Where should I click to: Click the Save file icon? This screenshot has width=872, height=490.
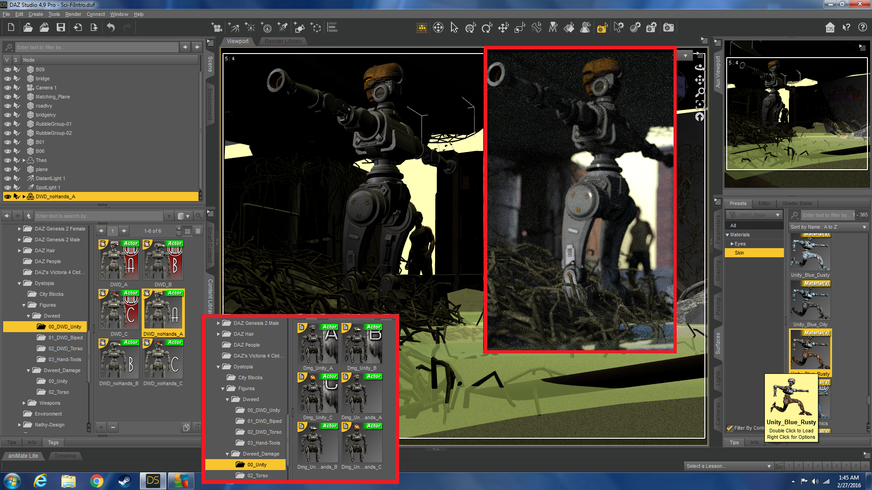pos(61,28)
